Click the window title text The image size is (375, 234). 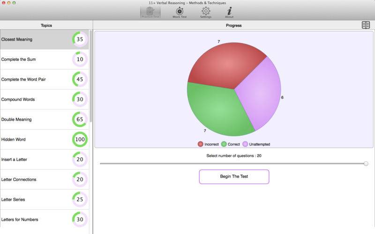187,3
